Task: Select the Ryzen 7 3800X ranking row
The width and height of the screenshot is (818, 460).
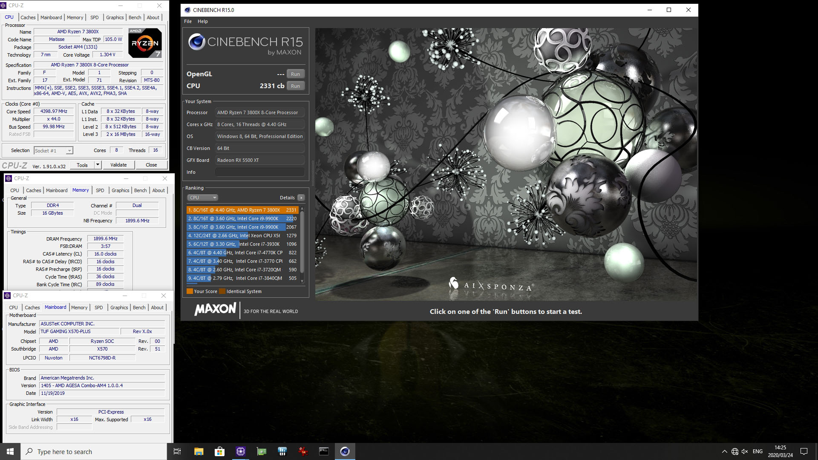Action: coord(242,210)
